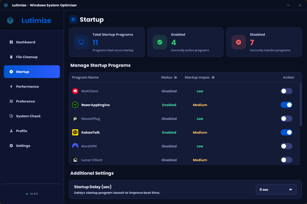The image size is (307, 204).
Task: Click the Lunar Client icon
Action: click(x=75, y=160)
